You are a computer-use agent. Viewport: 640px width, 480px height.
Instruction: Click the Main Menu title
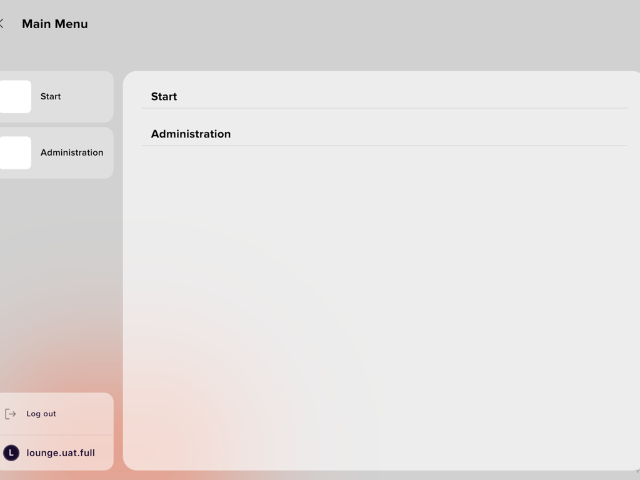click(55, 24)
